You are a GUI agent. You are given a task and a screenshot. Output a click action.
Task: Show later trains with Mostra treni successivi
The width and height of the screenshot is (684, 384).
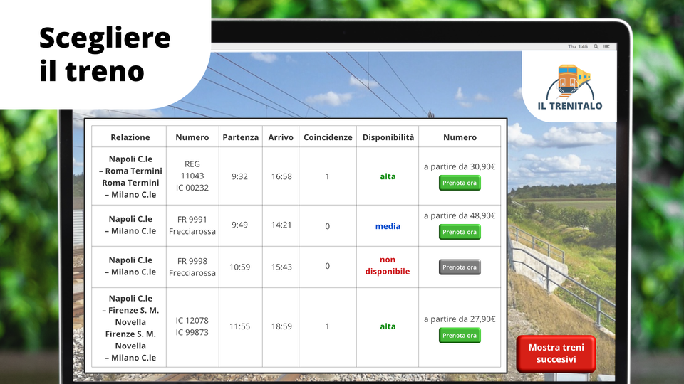click(556, 353)
